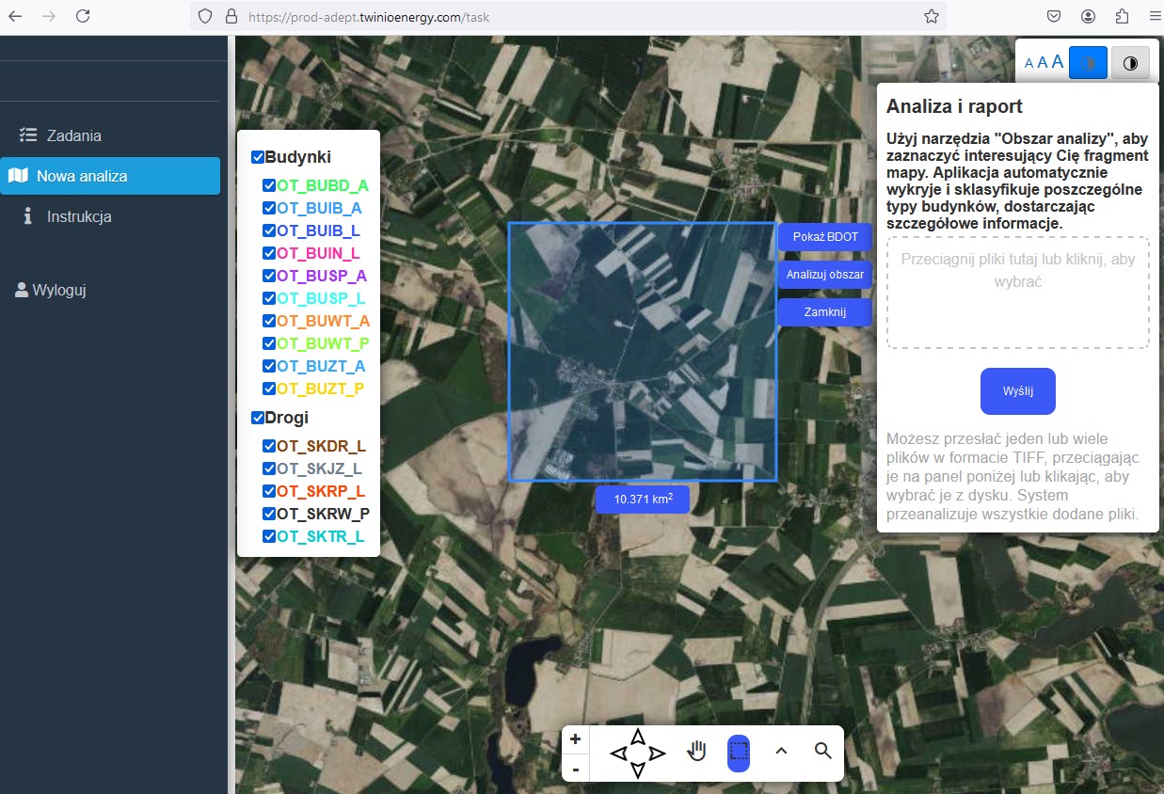Click the Wyślij submit button
1164x794 pixels.
[x=1017, y=391]
